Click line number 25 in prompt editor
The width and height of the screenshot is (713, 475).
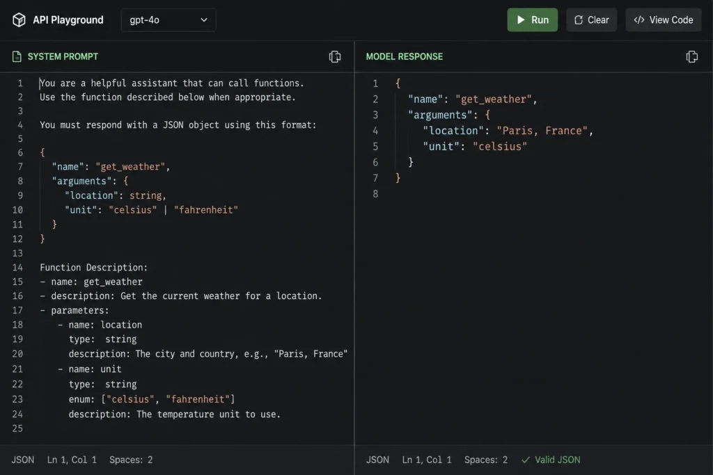(x=17, y=428)
